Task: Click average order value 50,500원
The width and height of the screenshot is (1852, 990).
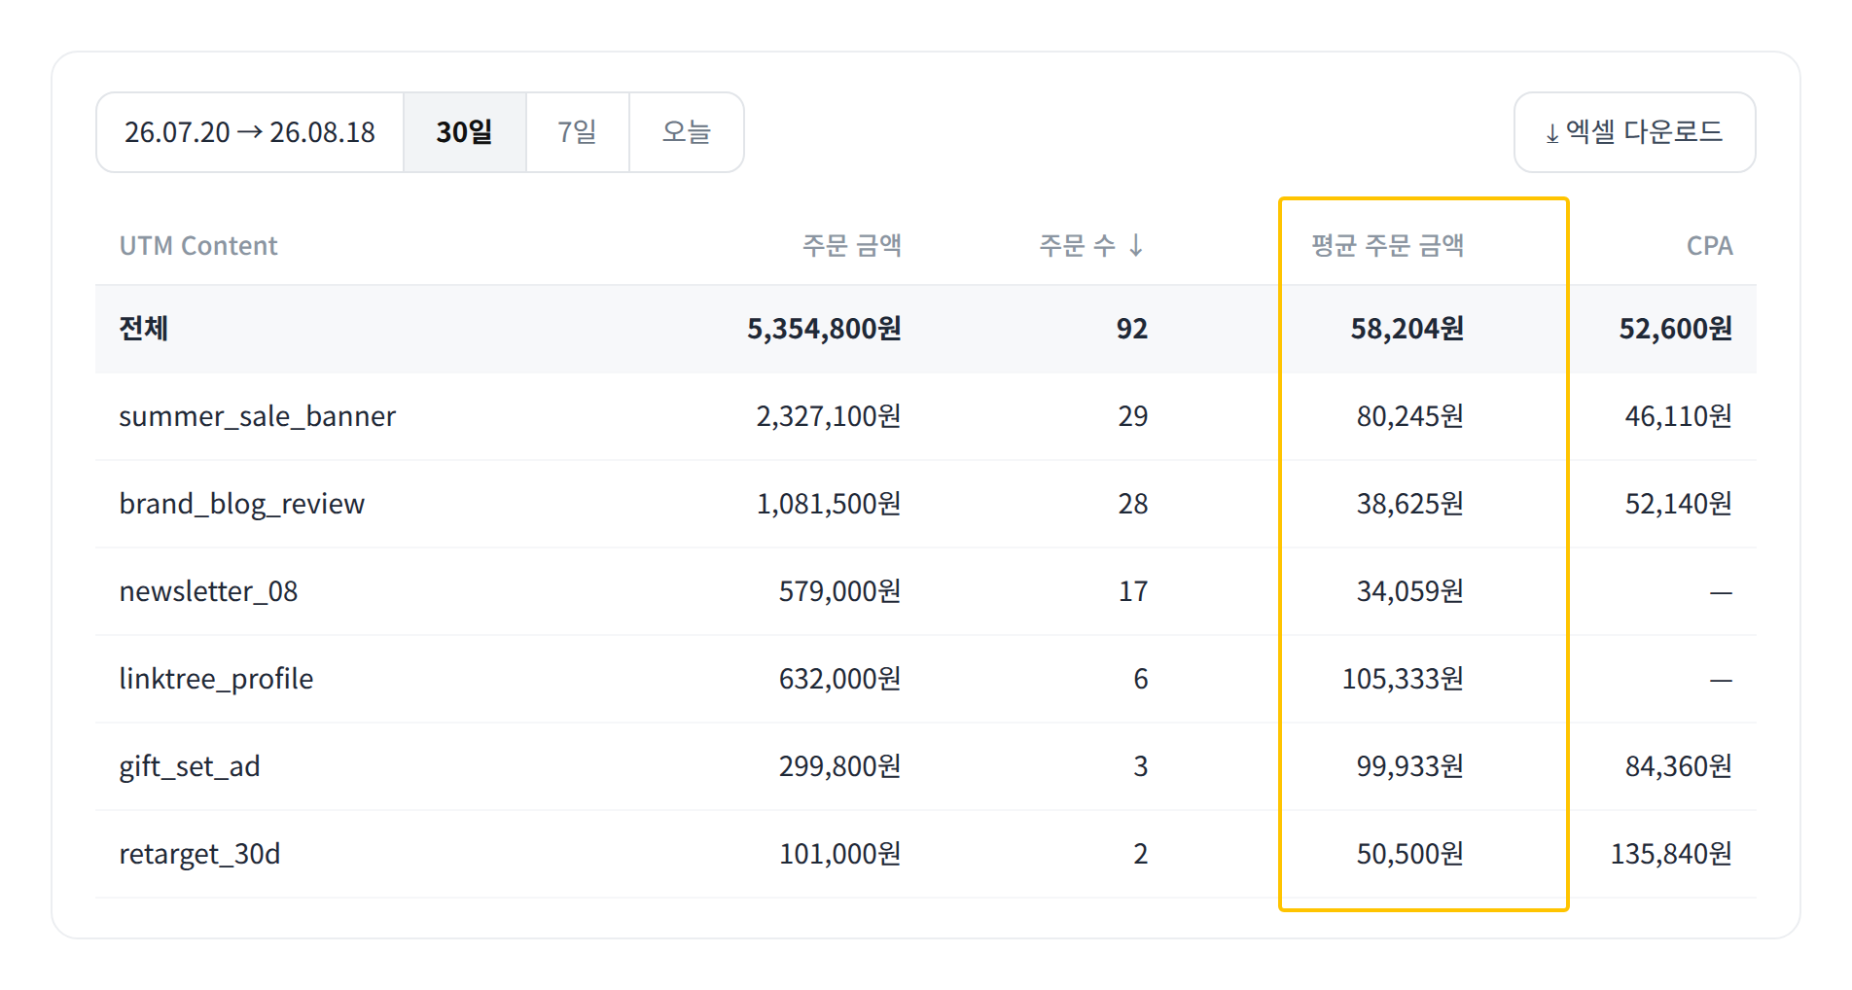Action: [1410, 854]
